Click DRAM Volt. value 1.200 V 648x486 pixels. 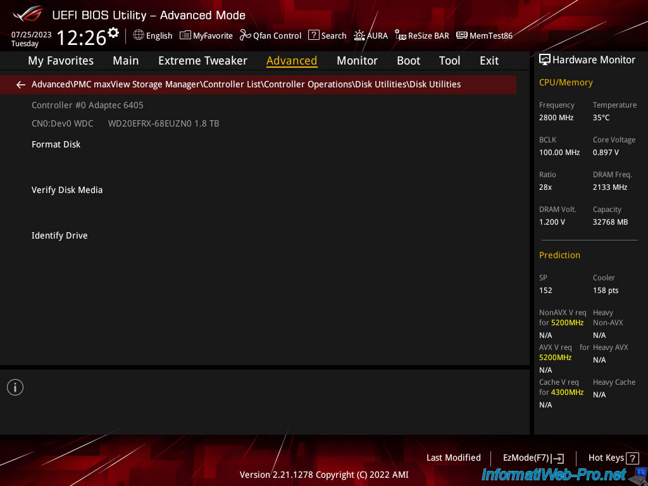pos(552,222)
